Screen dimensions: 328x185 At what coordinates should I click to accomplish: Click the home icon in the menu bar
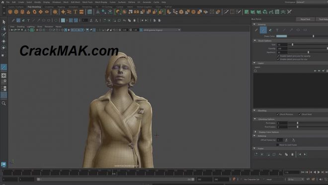2,2
